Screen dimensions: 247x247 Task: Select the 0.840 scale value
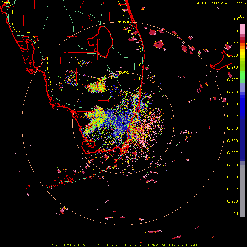click(232, 68)
